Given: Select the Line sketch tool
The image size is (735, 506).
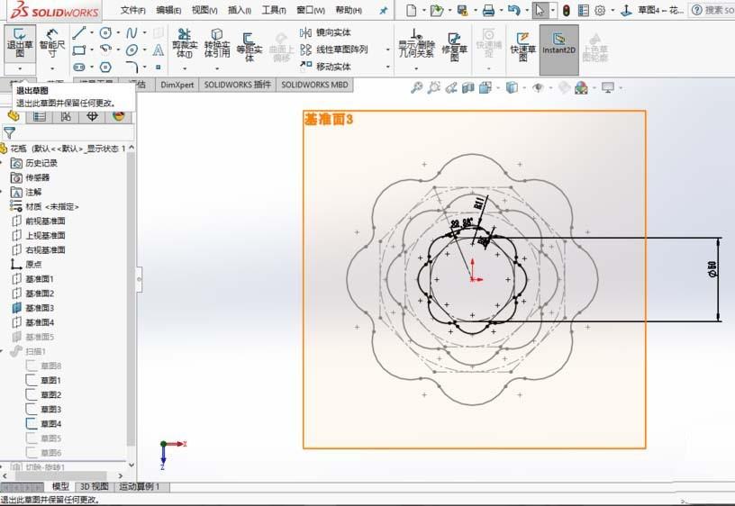Looking at the screenshot, I should point(78,32).
